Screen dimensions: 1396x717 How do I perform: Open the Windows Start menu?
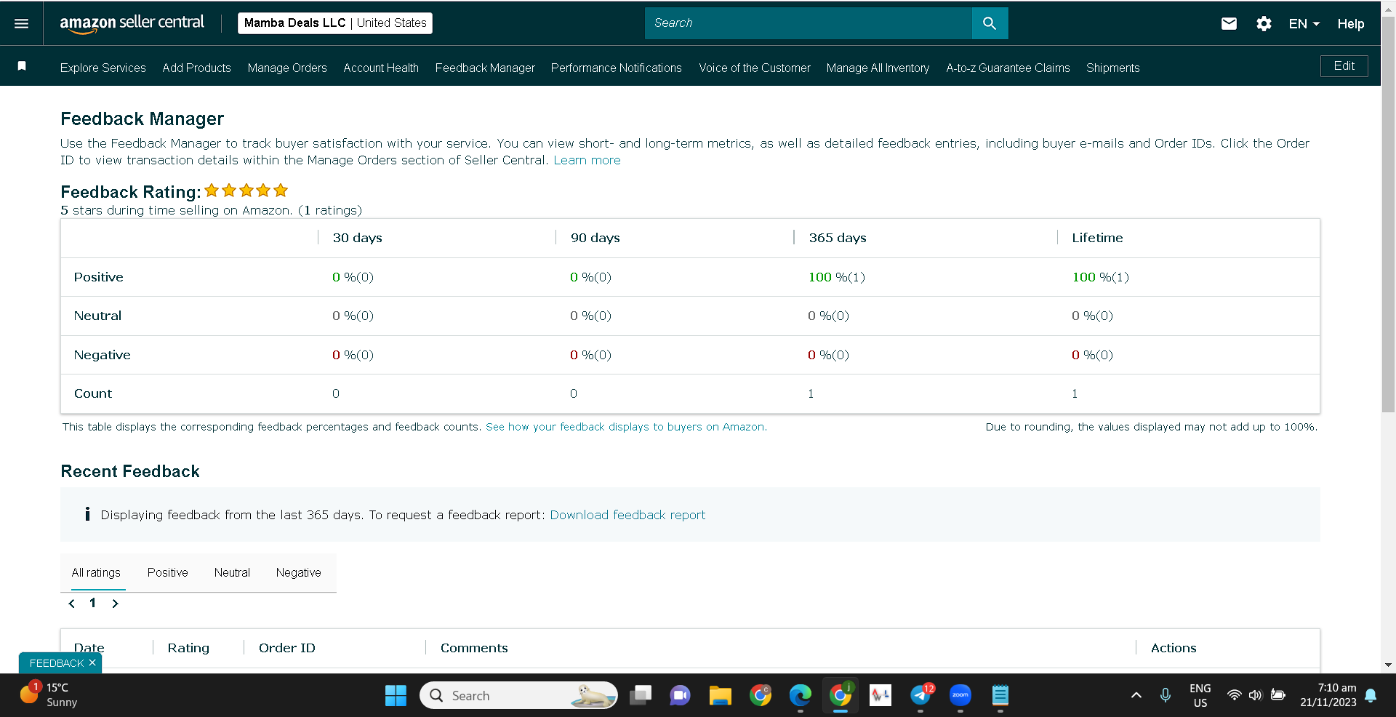(x=396, y=696)
